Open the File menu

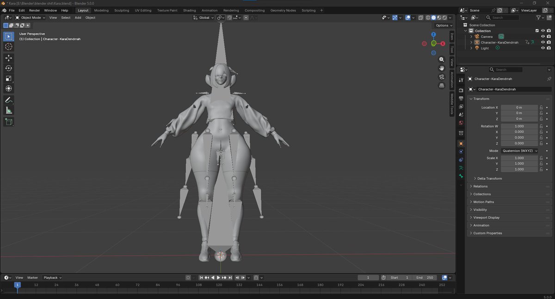[x=12, y=10]
